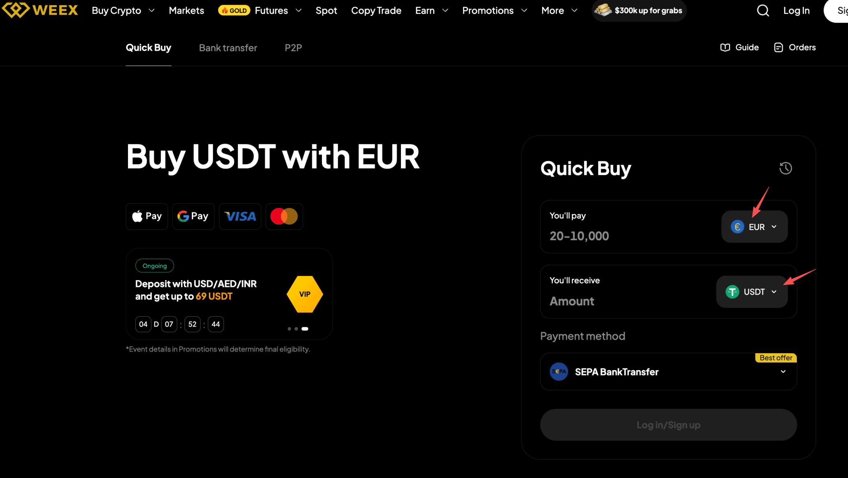
Task: Switch to the P2P tab
Action: tap(293, 48)
